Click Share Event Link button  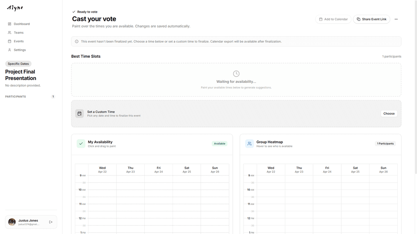click(x=371, y=19)
